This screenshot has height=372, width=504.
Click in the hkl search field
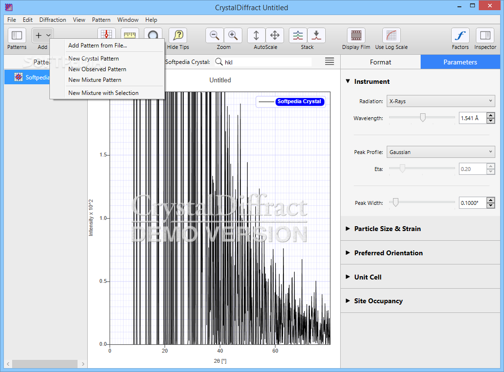pos(267,62)
